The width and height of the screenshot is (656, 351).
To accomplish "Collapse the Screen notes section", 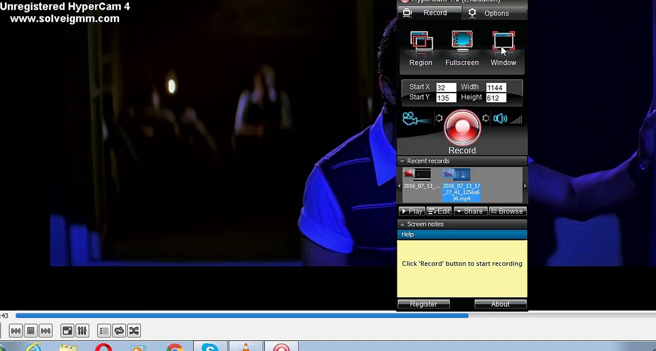I will [x=462, y=224].
